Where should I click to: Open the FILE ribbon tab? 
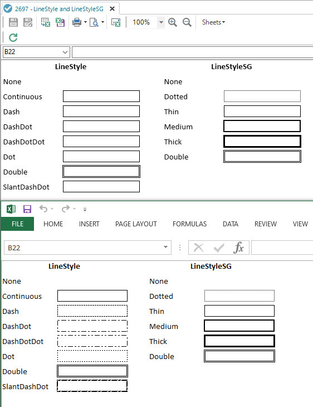(17, 224)
